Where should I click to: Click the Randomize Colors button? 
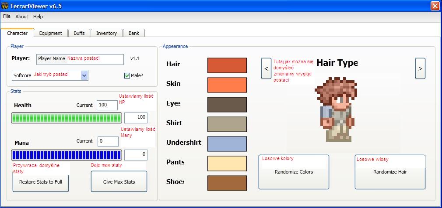[x=294, y=172]
